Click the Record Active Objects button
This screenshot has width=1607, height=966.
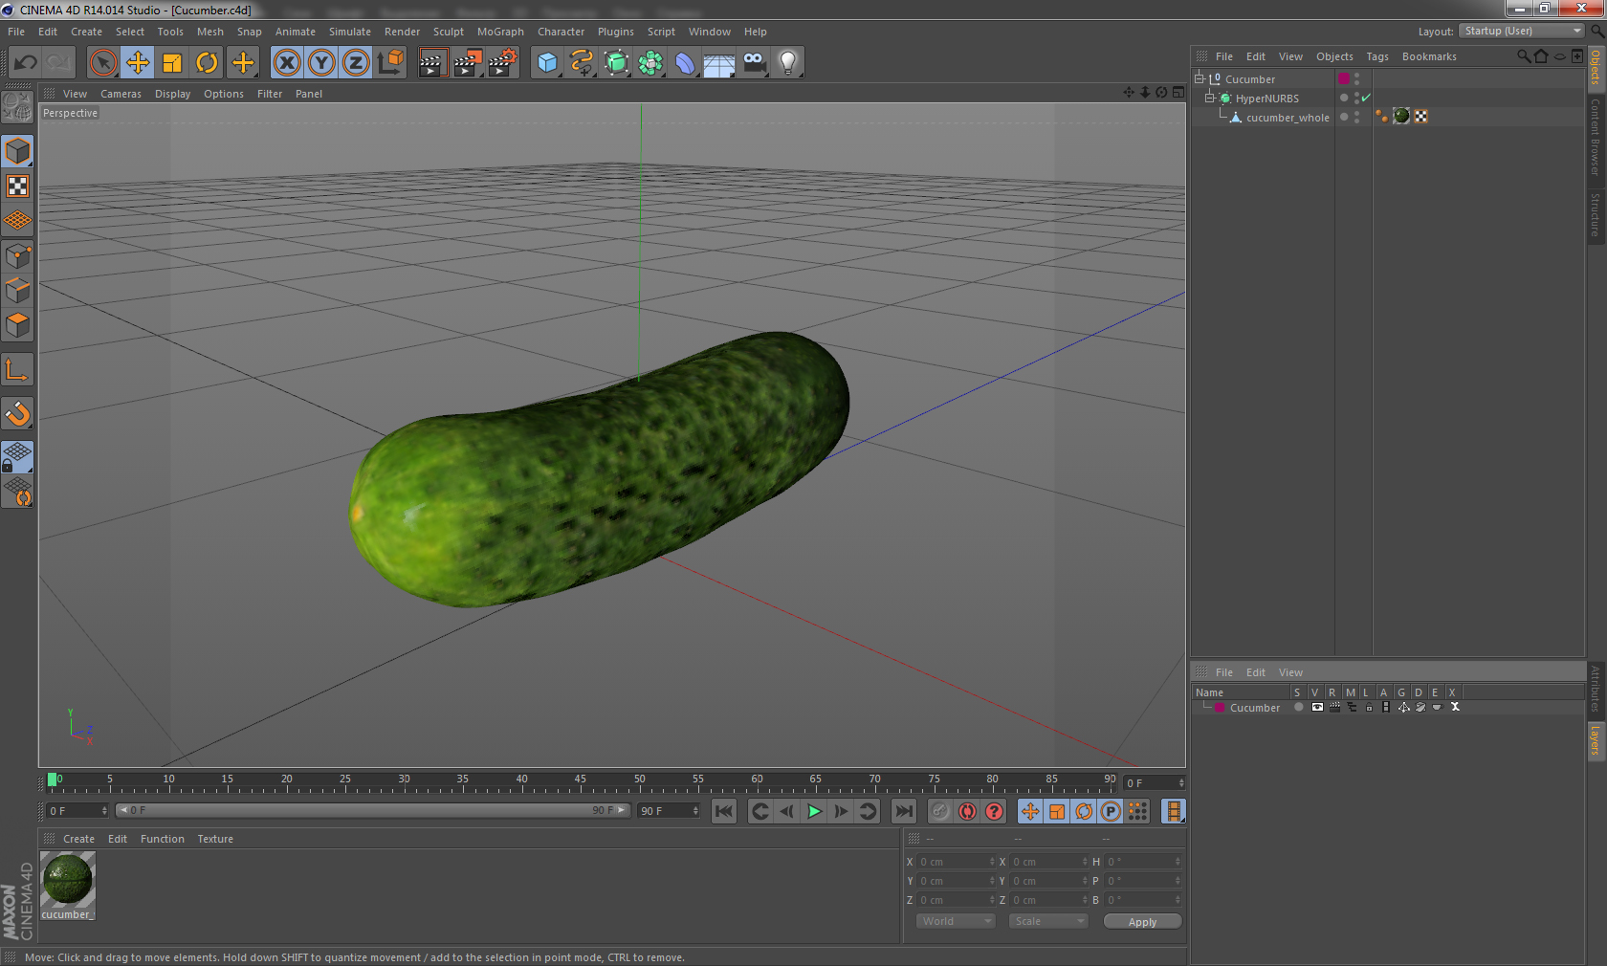point(940,811)
